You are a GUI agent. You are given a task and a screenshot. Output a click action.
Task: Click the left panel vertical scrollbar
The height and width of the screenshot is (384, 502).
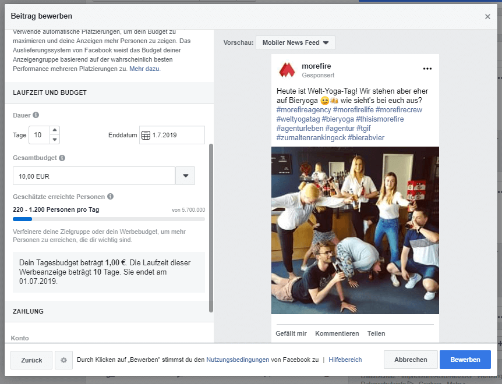point(211,228)
